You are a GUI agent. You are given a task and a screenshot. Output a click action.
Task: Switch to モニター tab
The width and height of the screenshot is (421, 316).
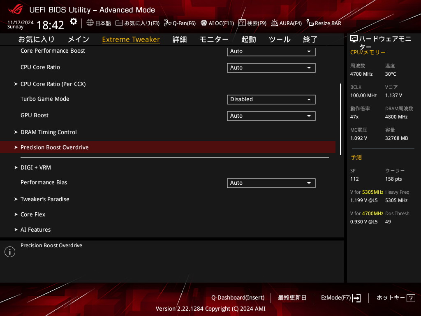(214, 39)
